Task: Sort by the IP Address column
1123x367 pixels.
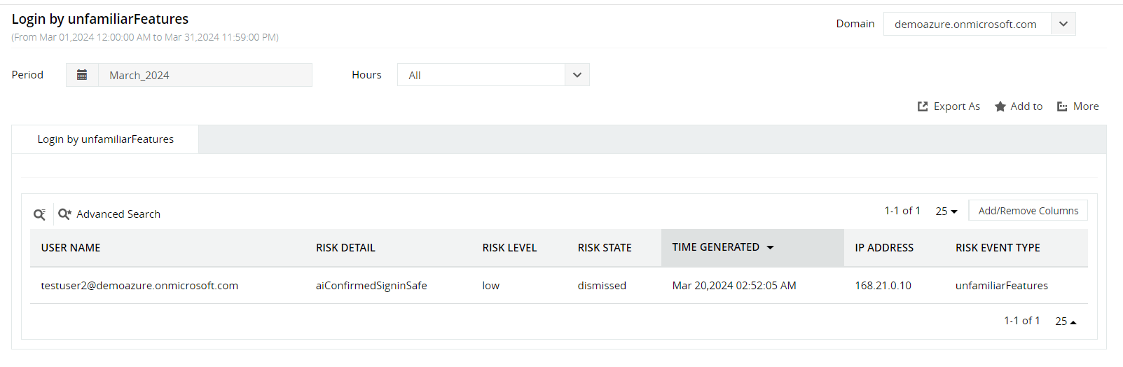Action: [x=884, y=248]
